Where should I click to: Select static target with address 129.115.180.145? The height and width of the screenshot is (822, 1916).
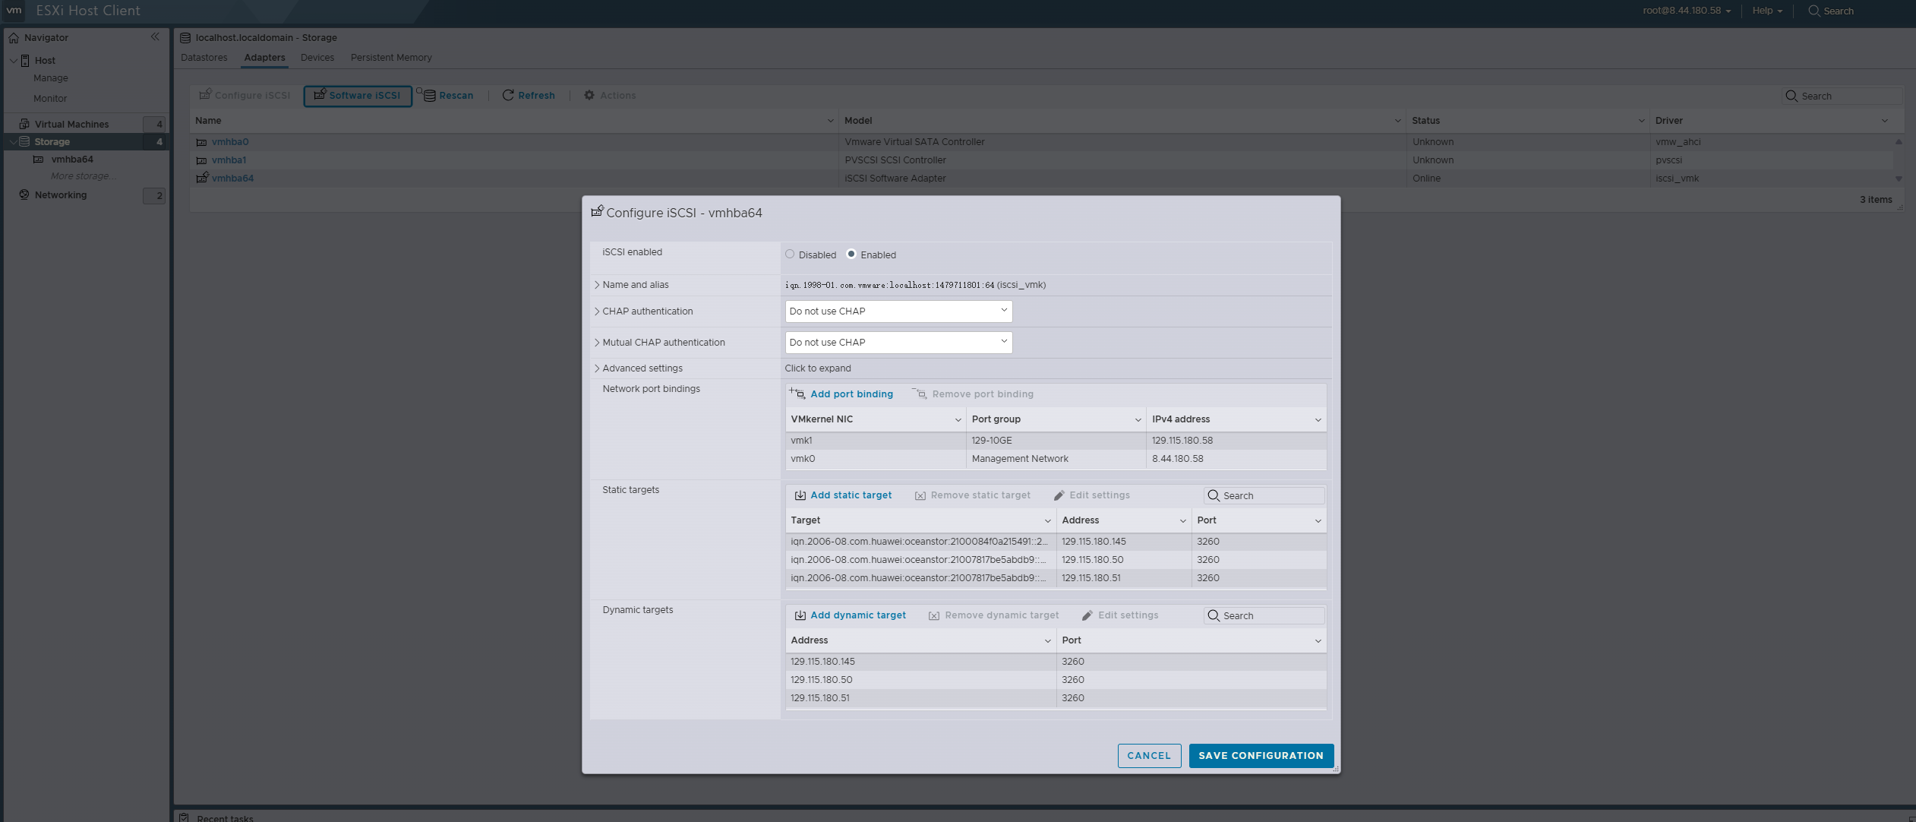pos(1056,542)
